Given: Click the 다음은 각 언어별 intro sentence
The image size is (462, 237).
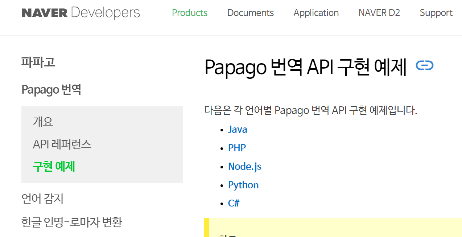Looking at the screenshot, I should coord(311,110).
